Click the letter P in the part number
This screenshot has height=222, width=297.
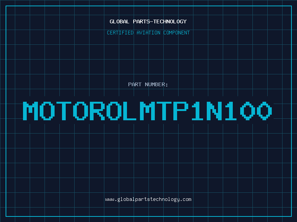coord(181,111)
